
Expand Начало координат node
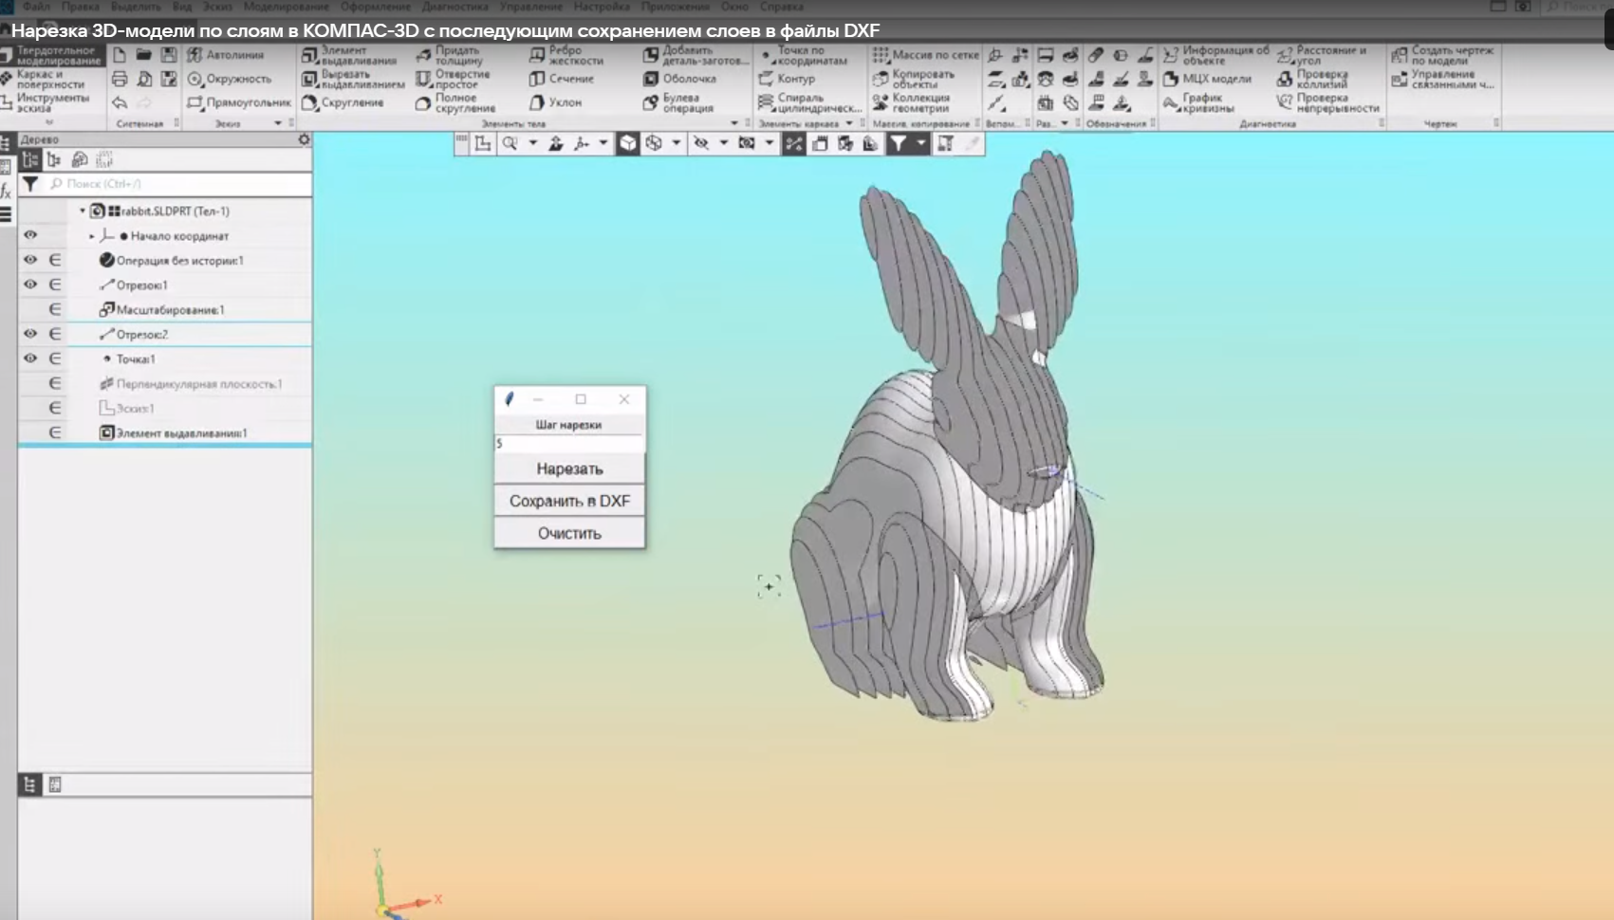[92, 235]
